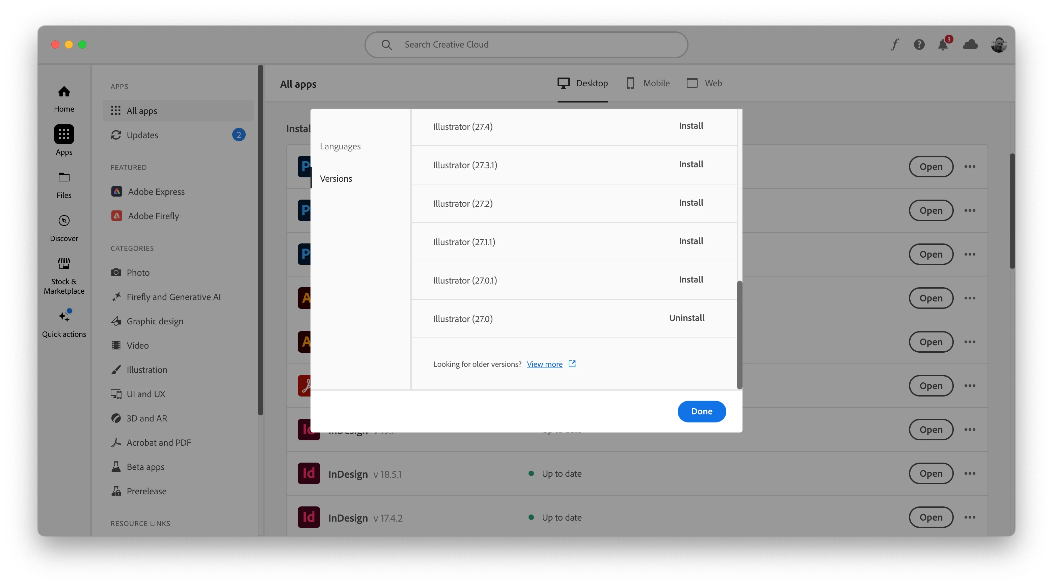
Task: Go to Home in the sidebar
Action: (64, 98)
